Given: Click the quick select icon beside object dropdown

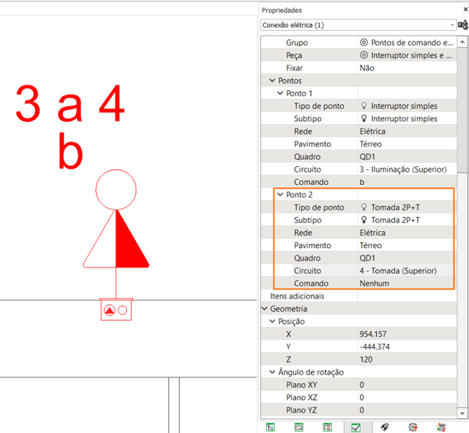Looking at the screenshot, I should point(462,25).
